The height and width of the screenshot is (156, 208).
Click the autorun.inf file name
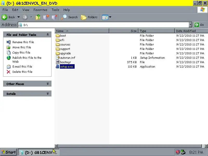click(68, 58)
